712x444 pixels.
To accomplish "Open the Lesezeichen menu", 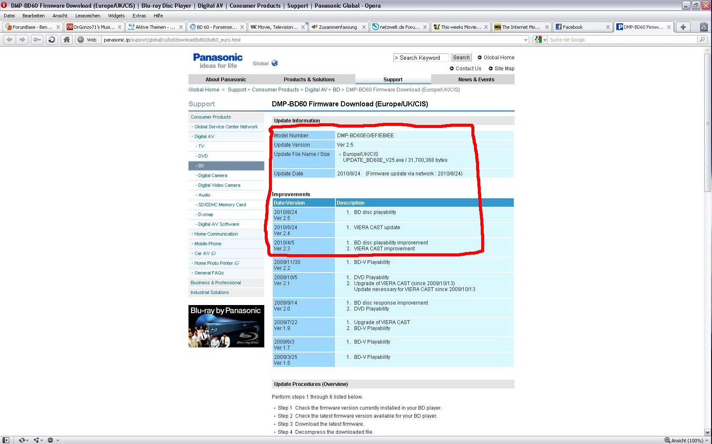I will click(88, 16).
